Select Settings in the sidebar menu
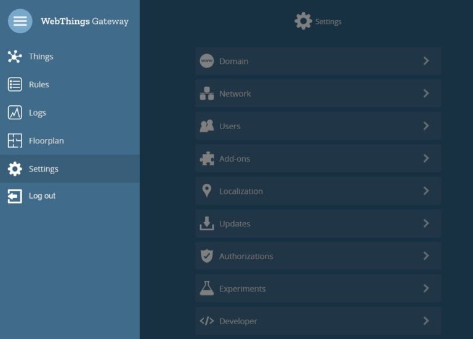Image resolution: width=473 pixels, height=339 pixels. pos(43,169)
